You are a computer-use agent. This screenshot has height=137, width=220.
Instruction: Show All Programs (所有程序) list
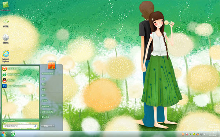point(20,120)
